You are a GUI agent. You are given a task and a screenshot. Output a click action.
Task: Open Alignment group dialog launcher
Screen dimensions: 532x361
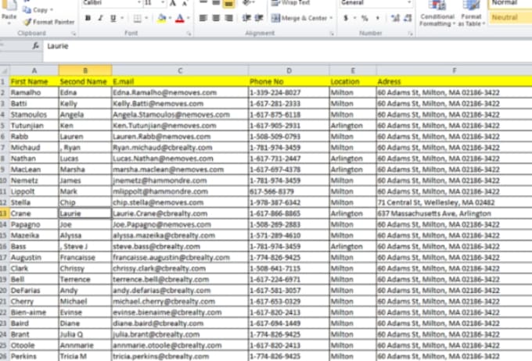[x=332, y=34]
